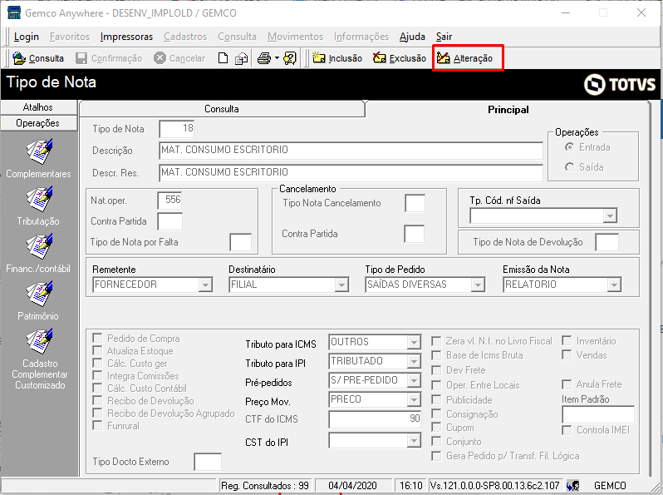Expand the Tp. Cód. nf Saída dropdown

[610, 216]
